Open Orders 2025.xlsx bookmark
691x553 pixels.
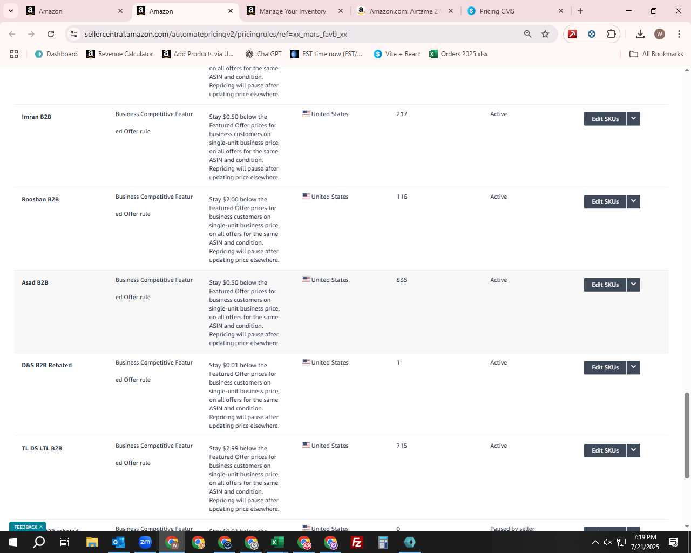pos(458,54)
